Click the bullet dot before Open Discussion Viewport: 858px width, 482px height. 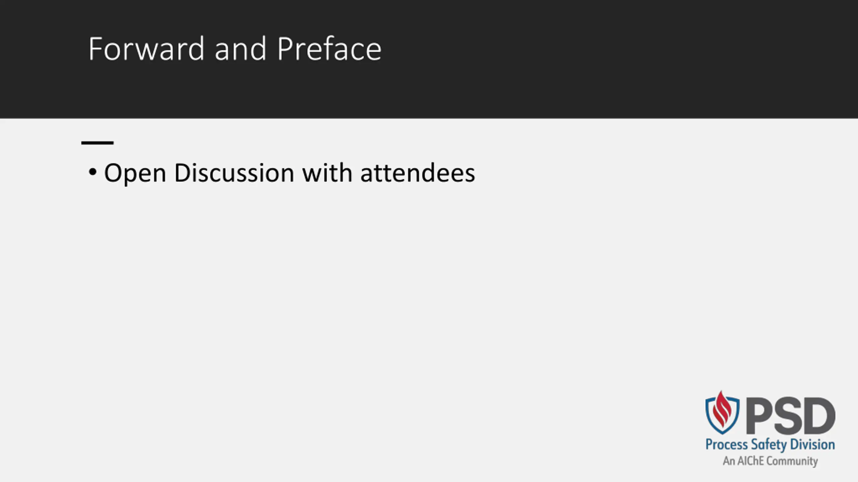click(x=93, y=172)
